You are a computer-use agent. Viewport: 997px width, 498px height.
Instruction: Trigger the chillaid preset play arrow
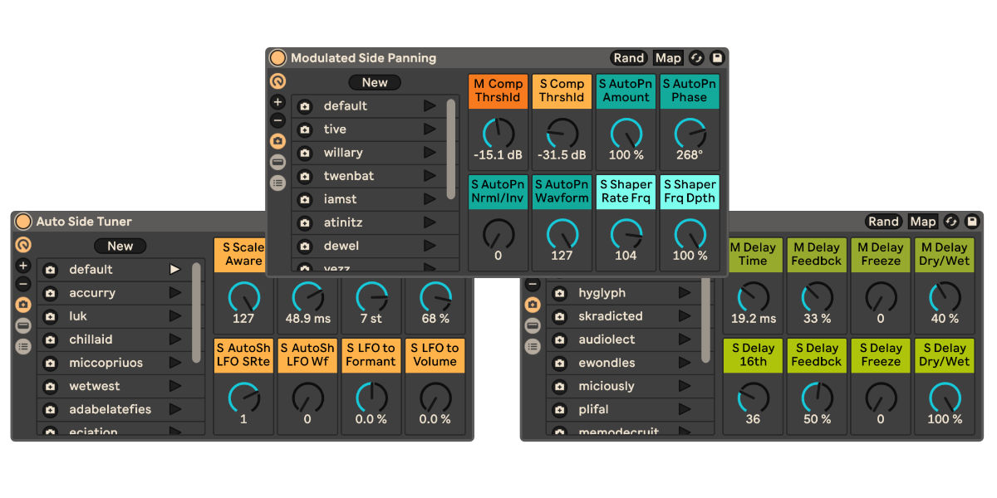174,339
